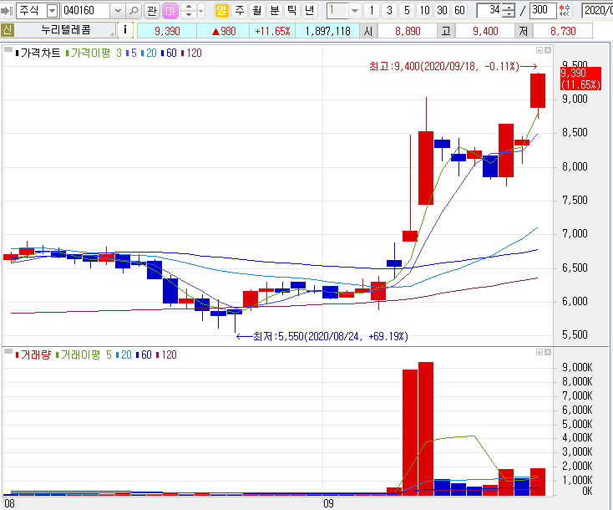The height and width of the screenshot is (510, 613).
Task: Click the i stock info button
Action: click(x=125, y=30)
